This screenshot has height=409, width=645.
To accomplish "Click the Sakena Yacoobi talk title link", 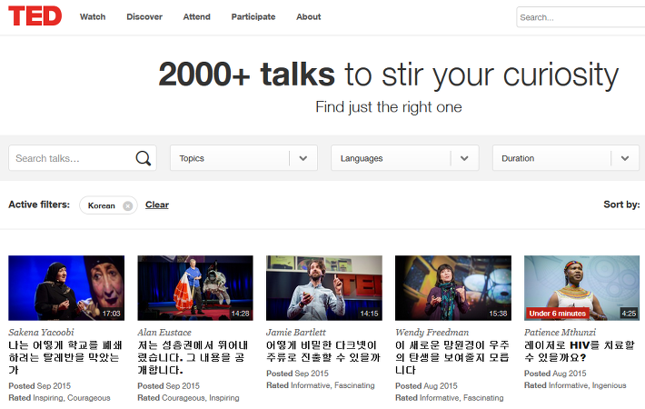I will point(65,357).
